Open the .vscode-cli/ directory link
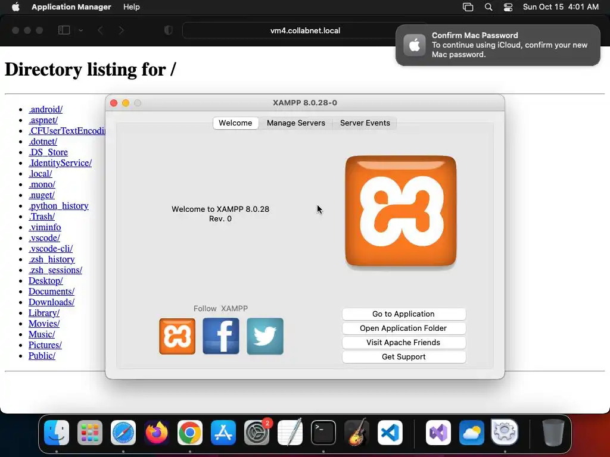Image resolution: width=610 pixels, height=457 pixels. 51,249
